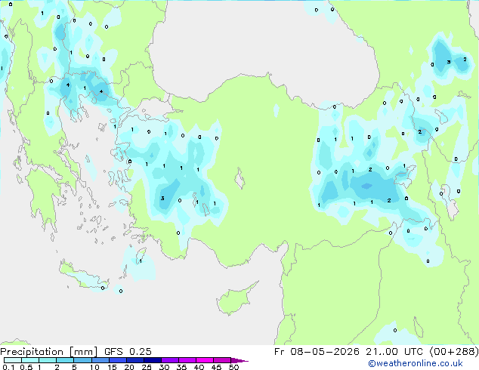
Task: Click the legend label '0.1'
Action: (x=8, y=367)
